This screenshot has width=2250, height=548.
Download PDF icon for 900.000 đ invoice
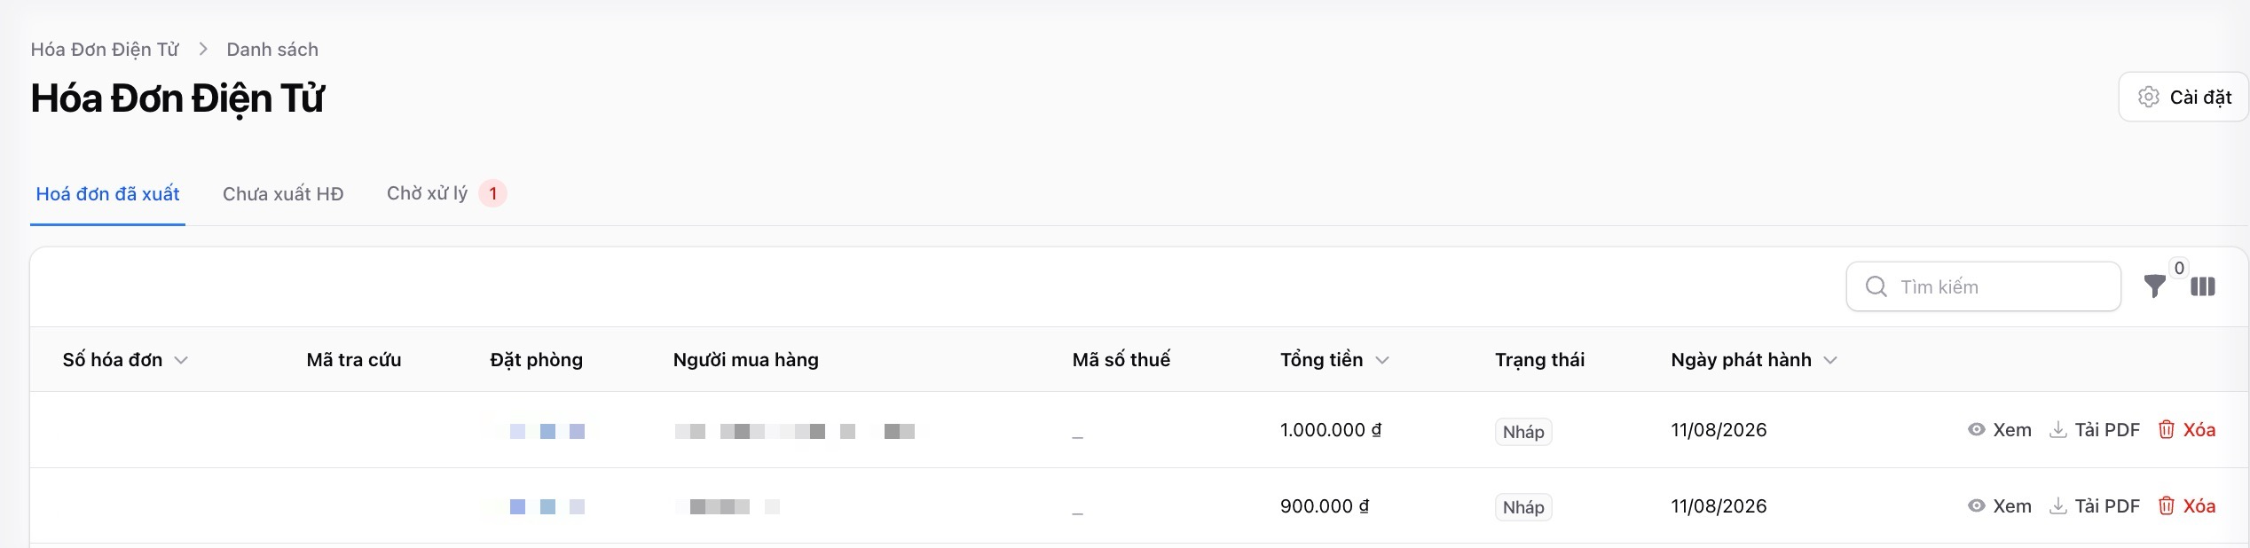pyautogui.click(x=2057, y=506)
